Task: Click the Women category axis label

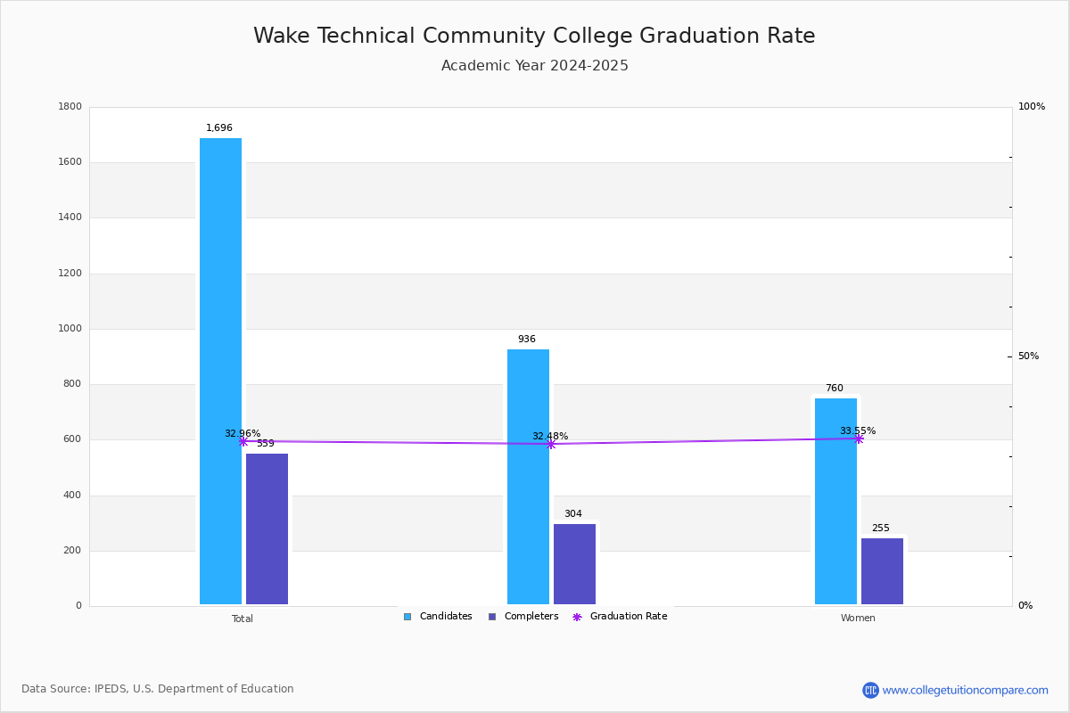Action: (858, 619)
